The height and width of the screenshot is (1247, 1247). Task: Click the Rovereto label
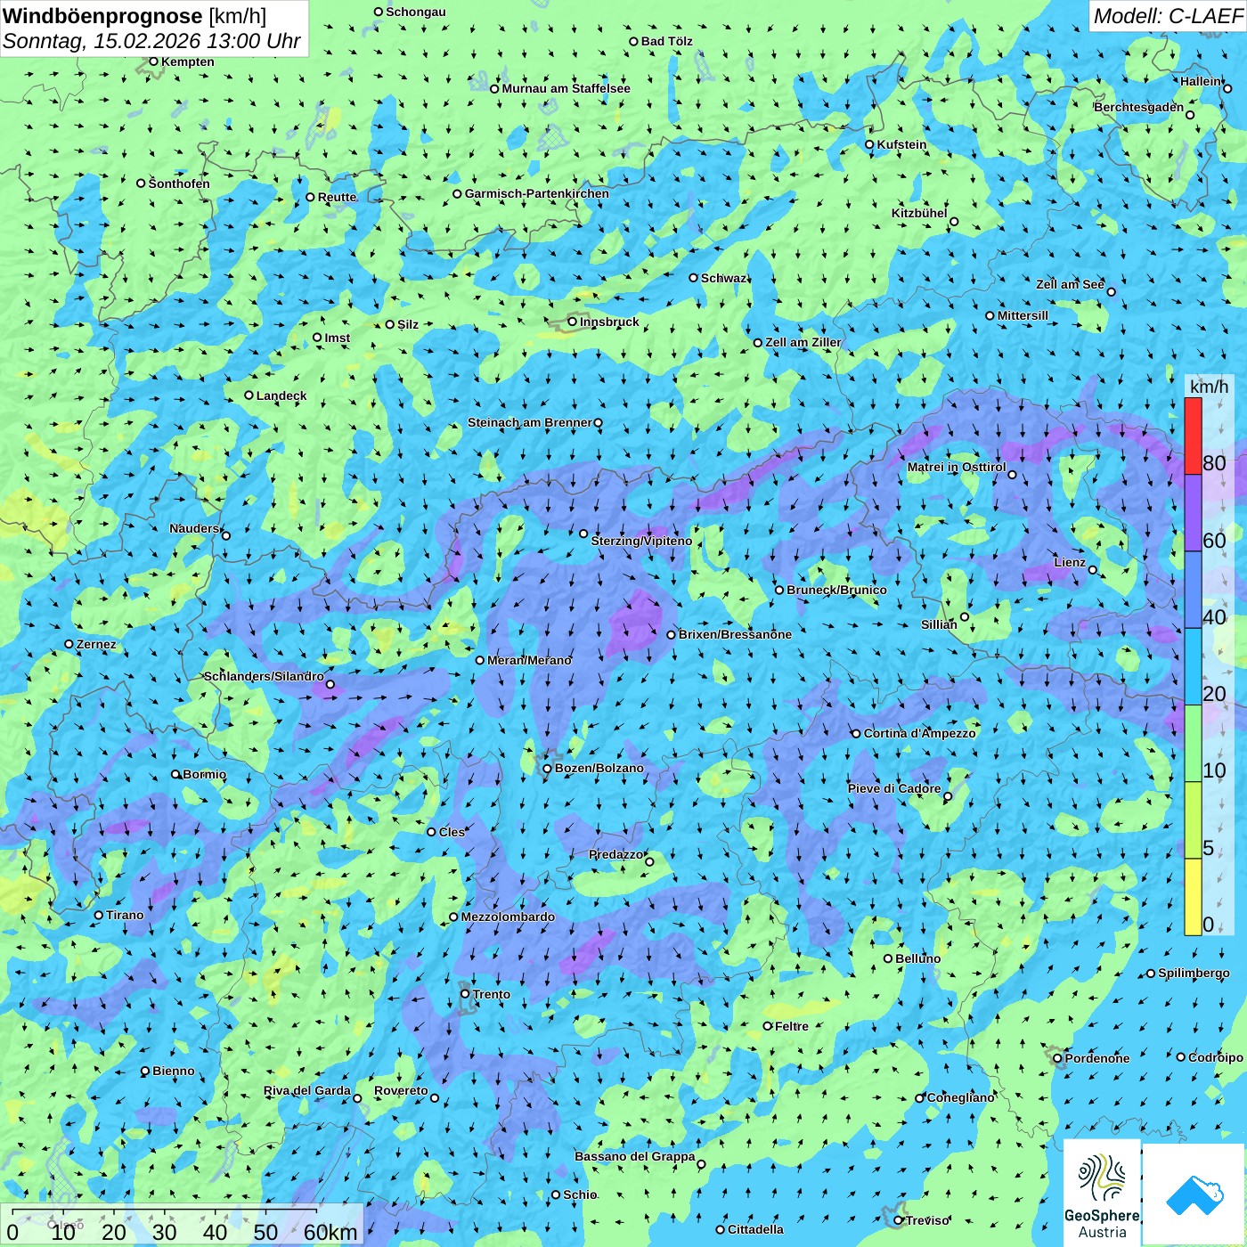pos(401,1090)
